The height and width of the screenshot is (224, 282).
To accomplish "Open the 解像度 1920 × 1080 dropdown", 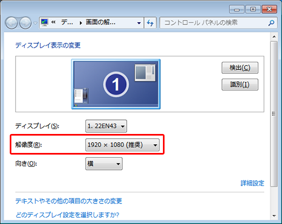I will [x=122, y=145].
